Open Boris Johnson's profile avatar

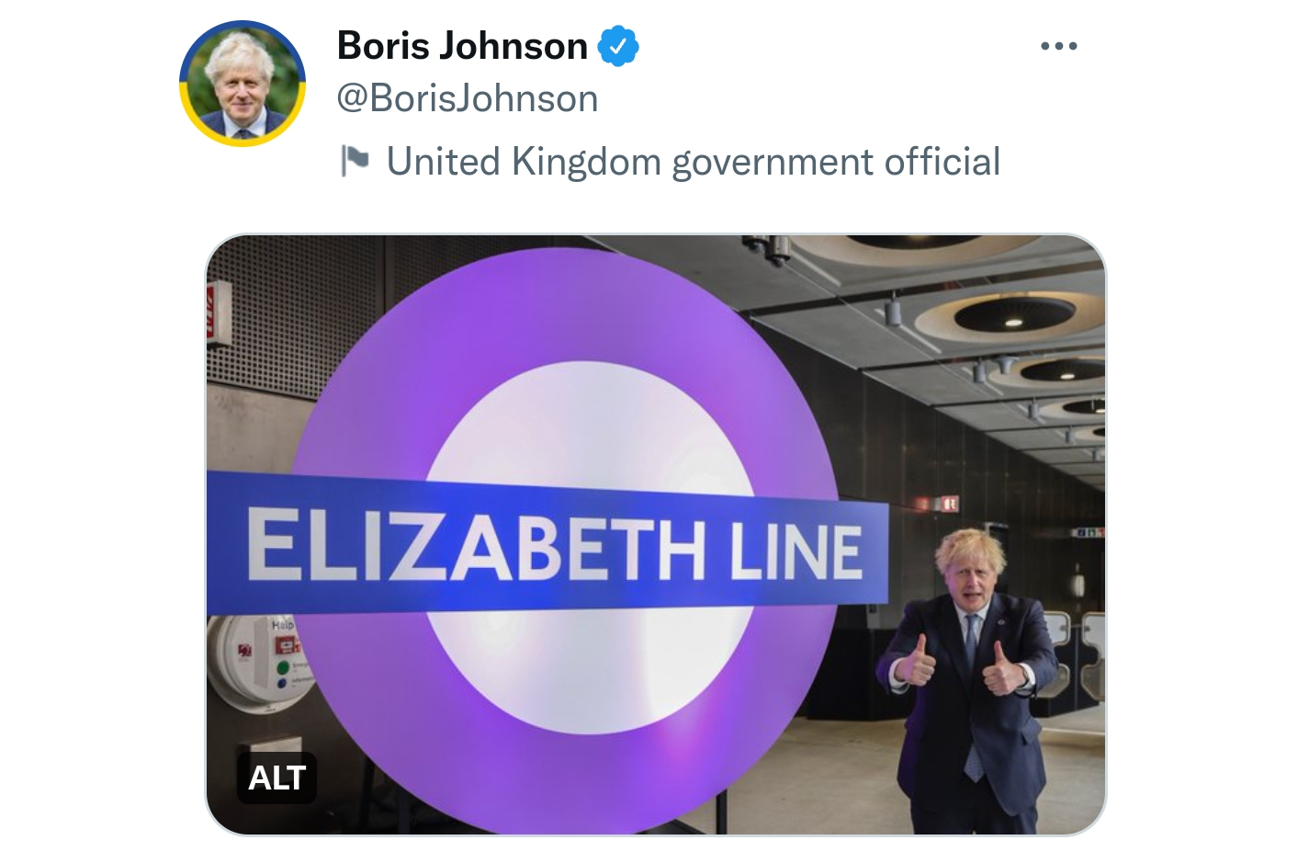pyautogui.click(x=243, y=84)
